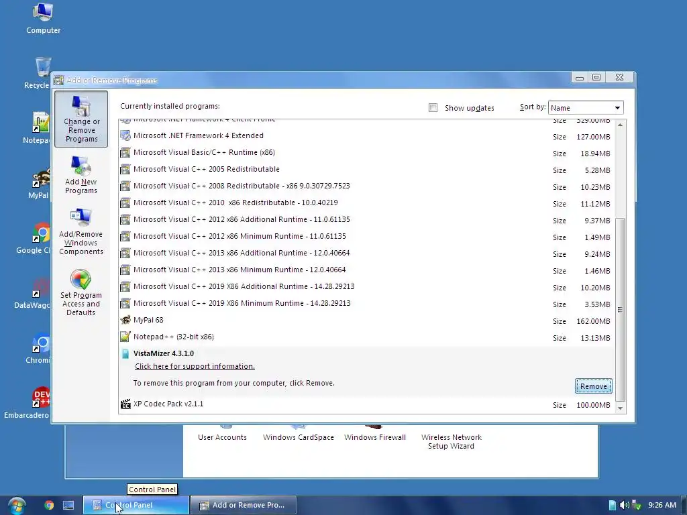This screenshot has width=687, height=515.
Task: Click the MyPal 68 program icon
Action: [x=125, y=320]
